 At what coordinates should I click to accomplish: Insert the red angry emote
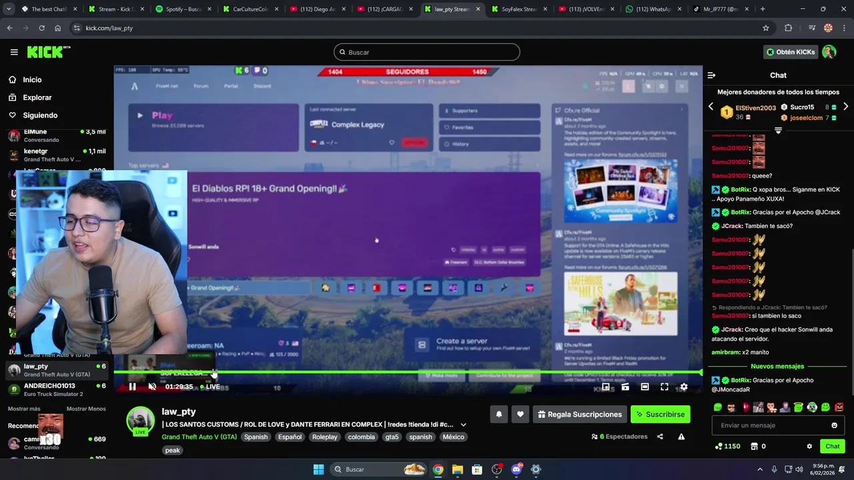click(x=839, y=407)
